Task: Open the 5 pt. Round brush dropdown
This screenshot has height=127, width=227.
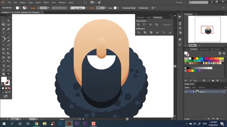Action: point(86,8)
